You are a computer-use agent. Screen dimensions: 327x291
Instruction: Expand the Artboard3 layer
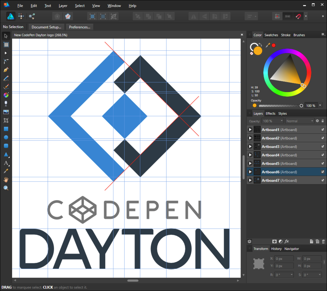pos(250,146)
